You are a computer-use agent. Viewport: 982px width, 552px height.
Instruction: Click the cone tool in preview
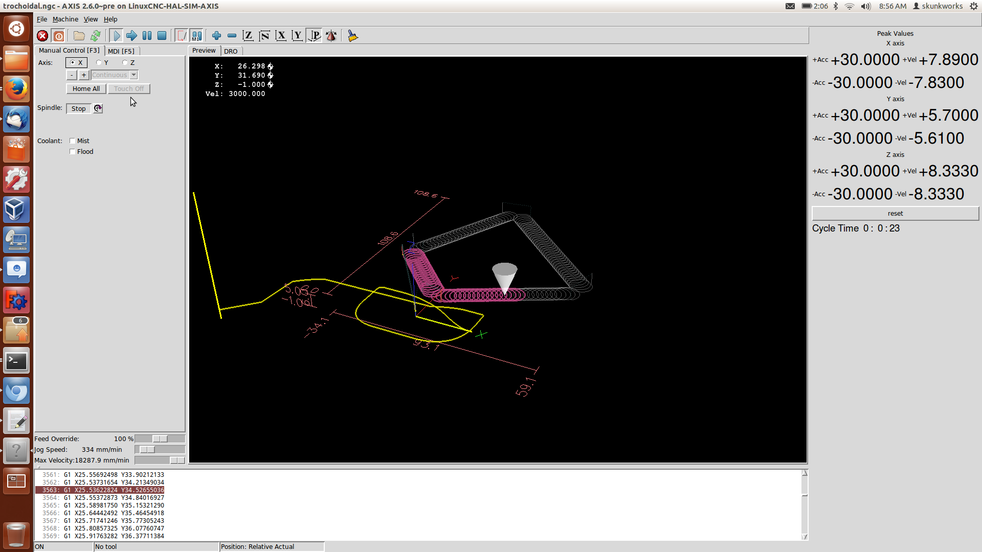click(505, 278)
